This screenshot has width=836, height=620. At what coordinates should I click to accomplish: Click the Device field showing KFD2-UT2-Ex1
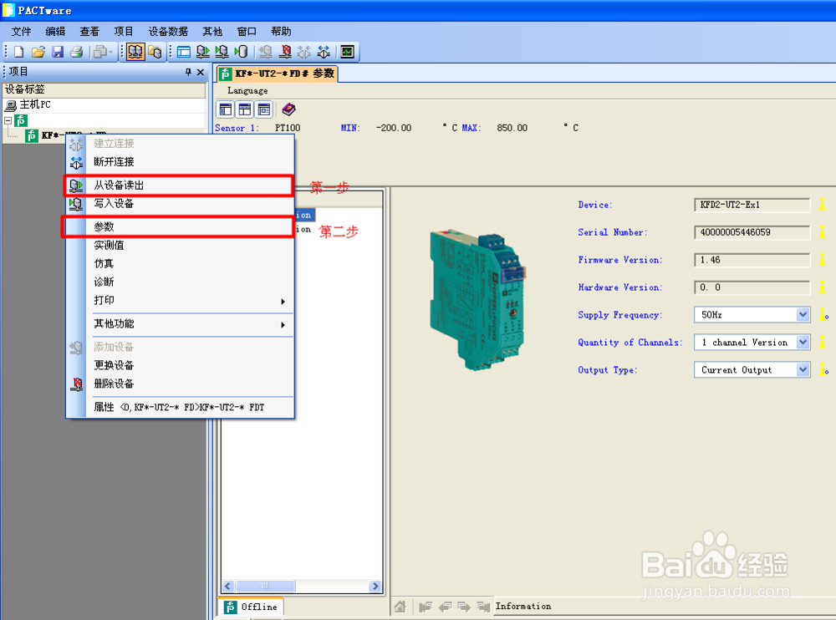pyautogui.click(x=752, y=205)
